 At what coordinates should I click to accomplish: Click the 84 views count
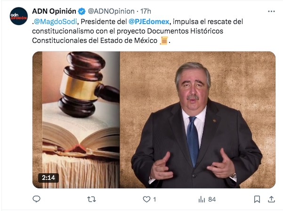pyautogui.click(x=212, y=199)
